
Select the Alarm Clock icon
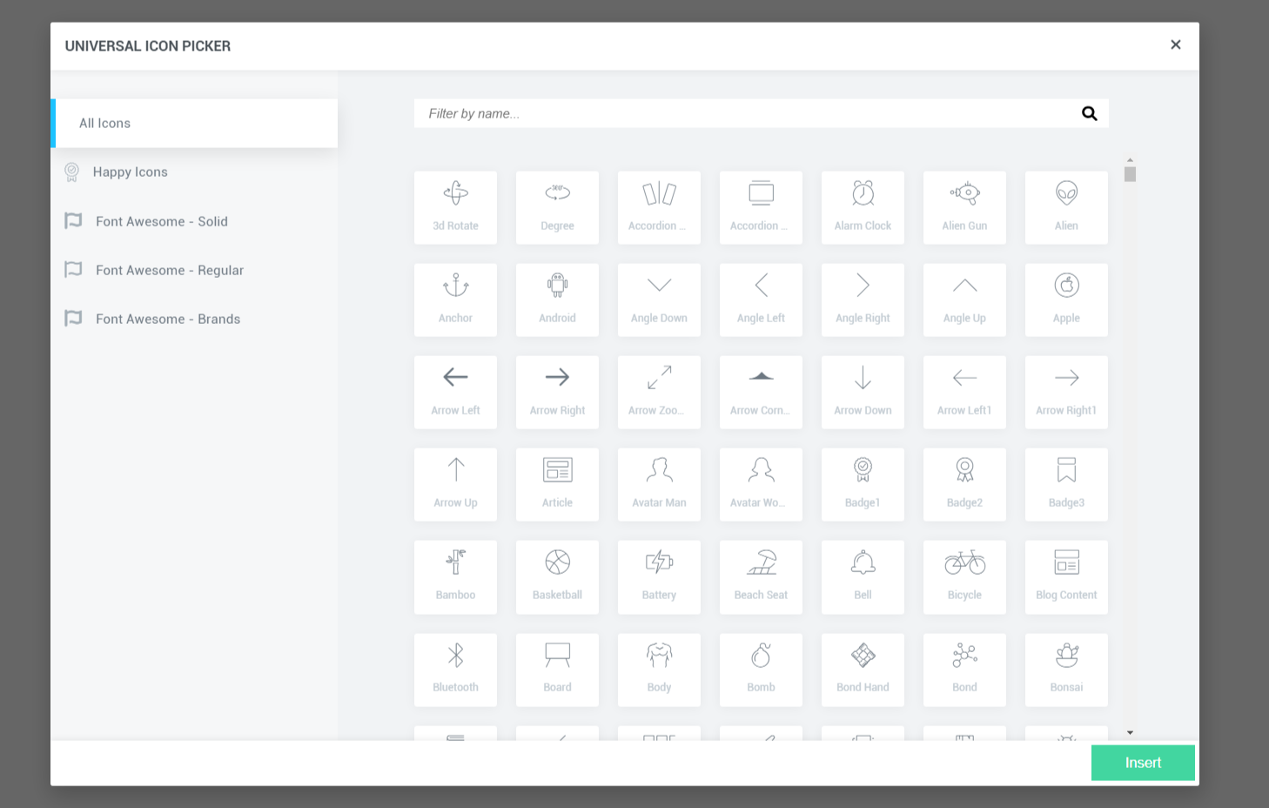pos(863,207)
